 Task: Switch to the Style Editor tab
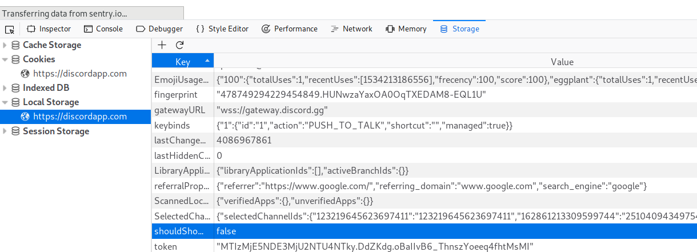[222, 29]
